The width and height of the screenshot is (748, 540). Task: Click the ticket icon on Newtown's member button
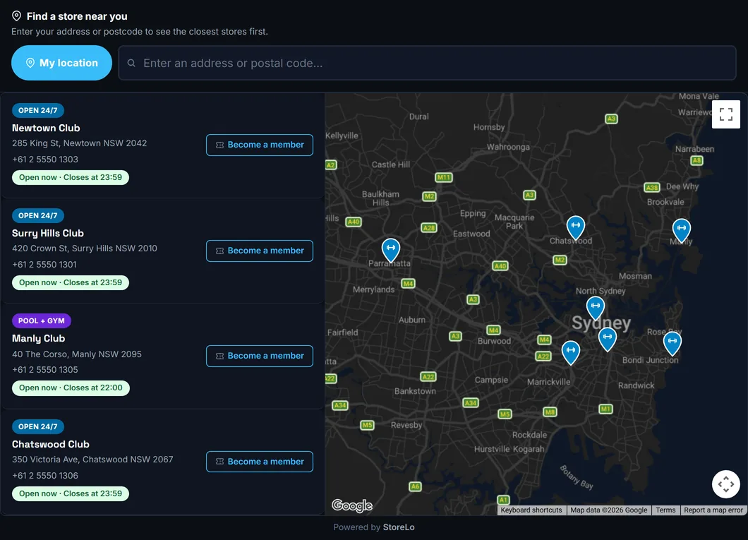220,145
